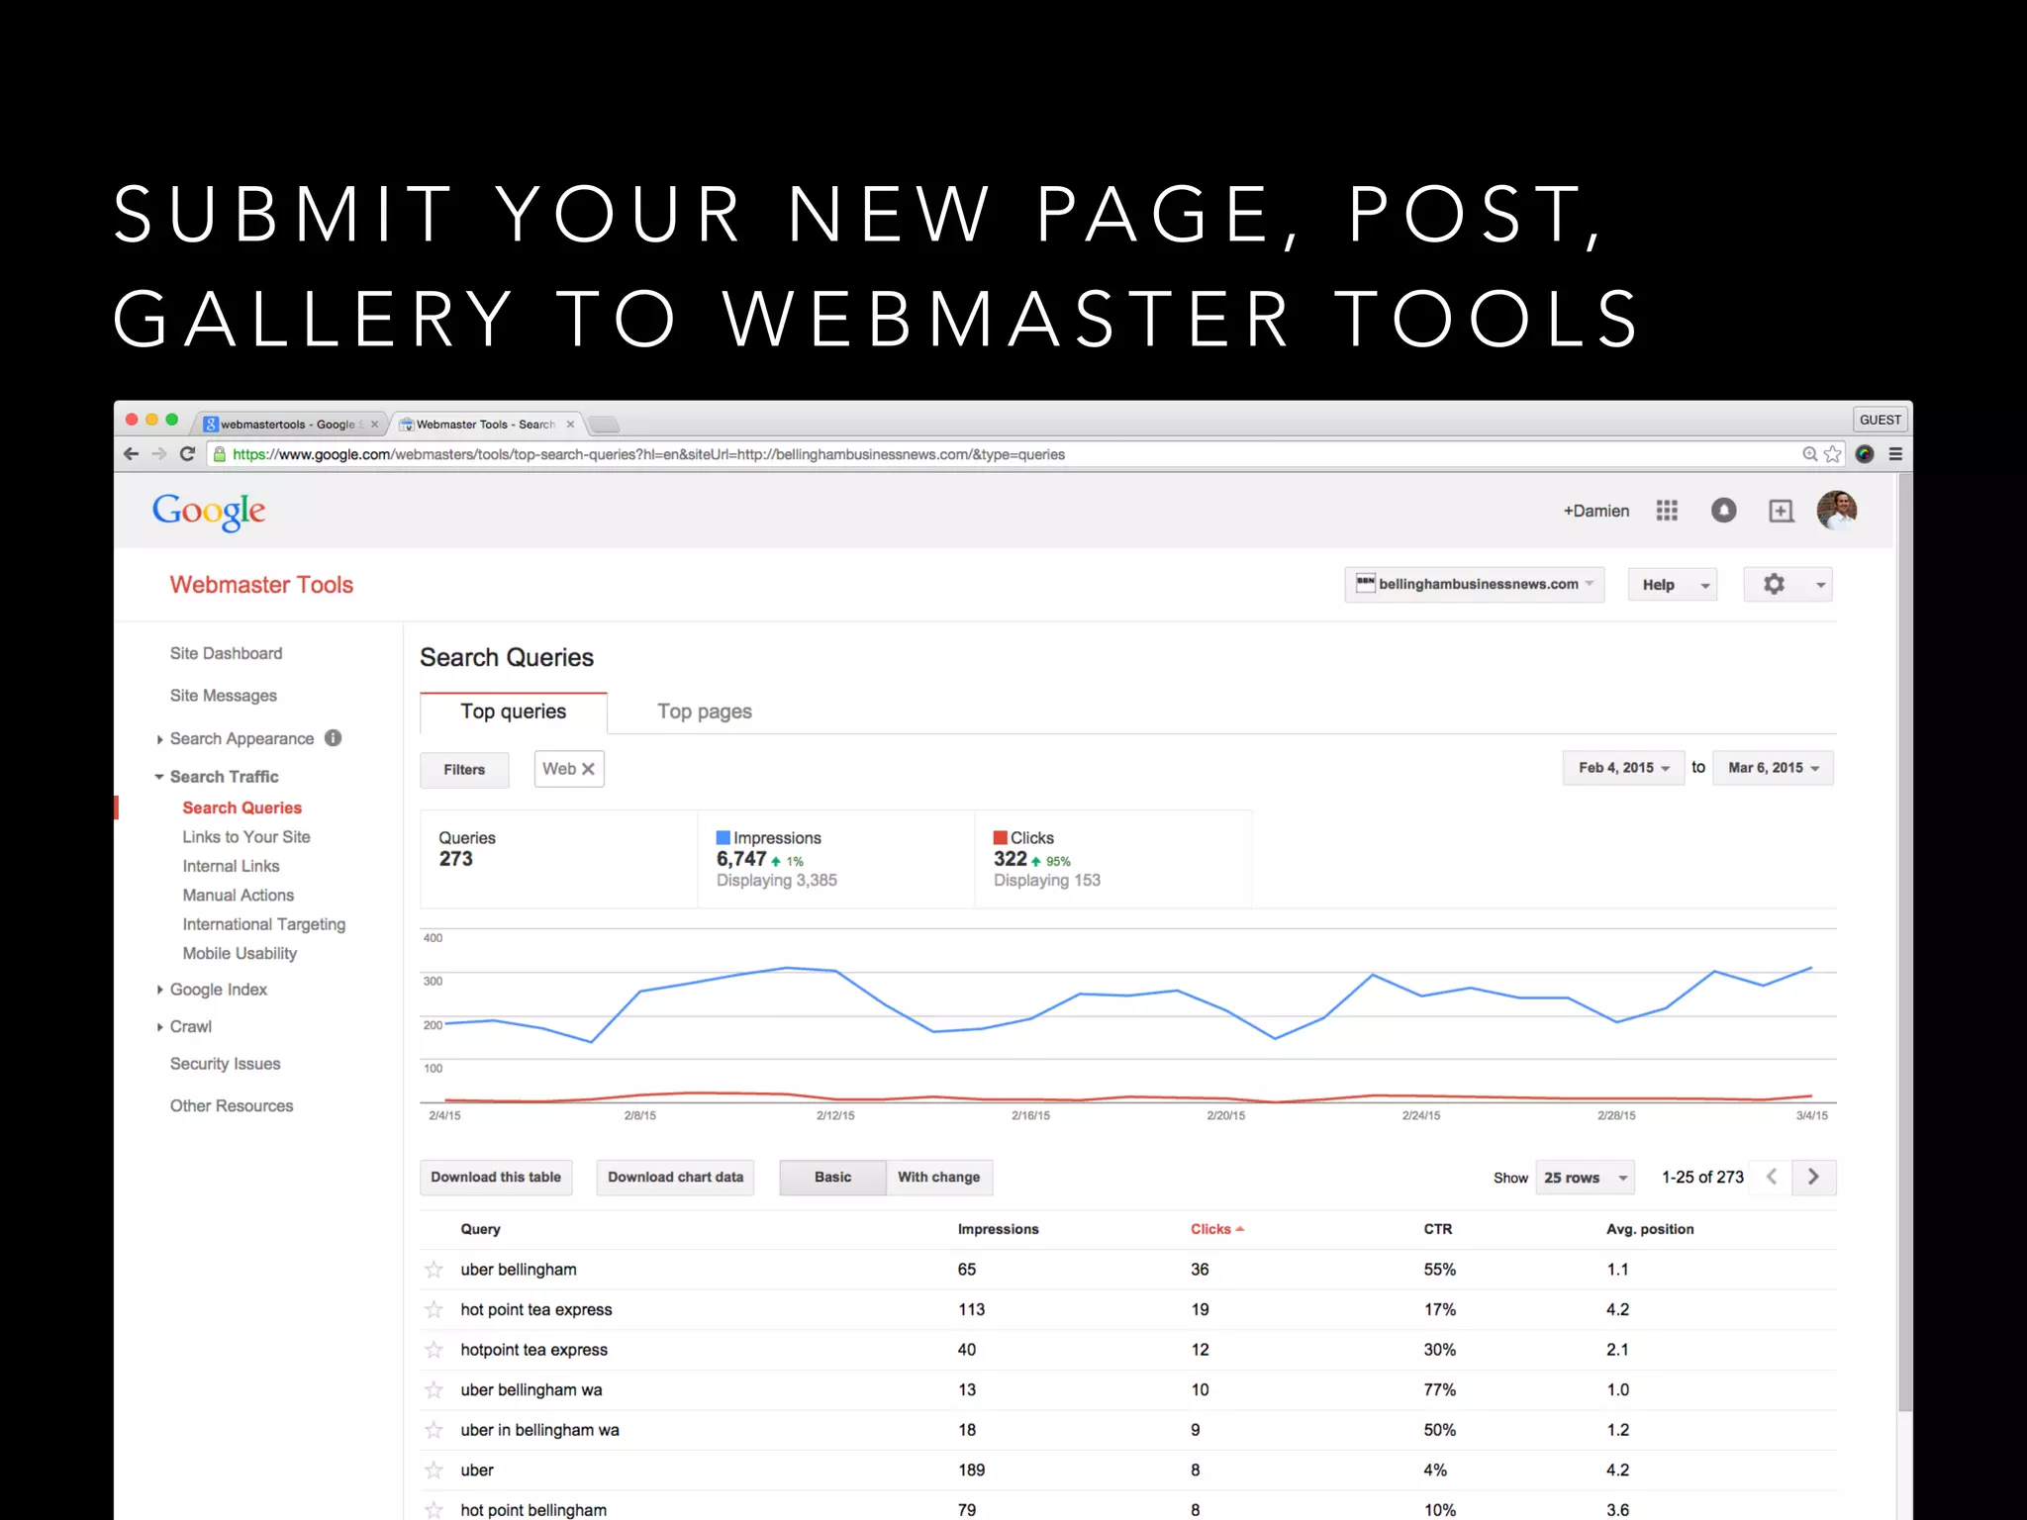Star the hot point tea express query
Image resolution: width=2027 pixels, height=1520 pixels.
434,1310
